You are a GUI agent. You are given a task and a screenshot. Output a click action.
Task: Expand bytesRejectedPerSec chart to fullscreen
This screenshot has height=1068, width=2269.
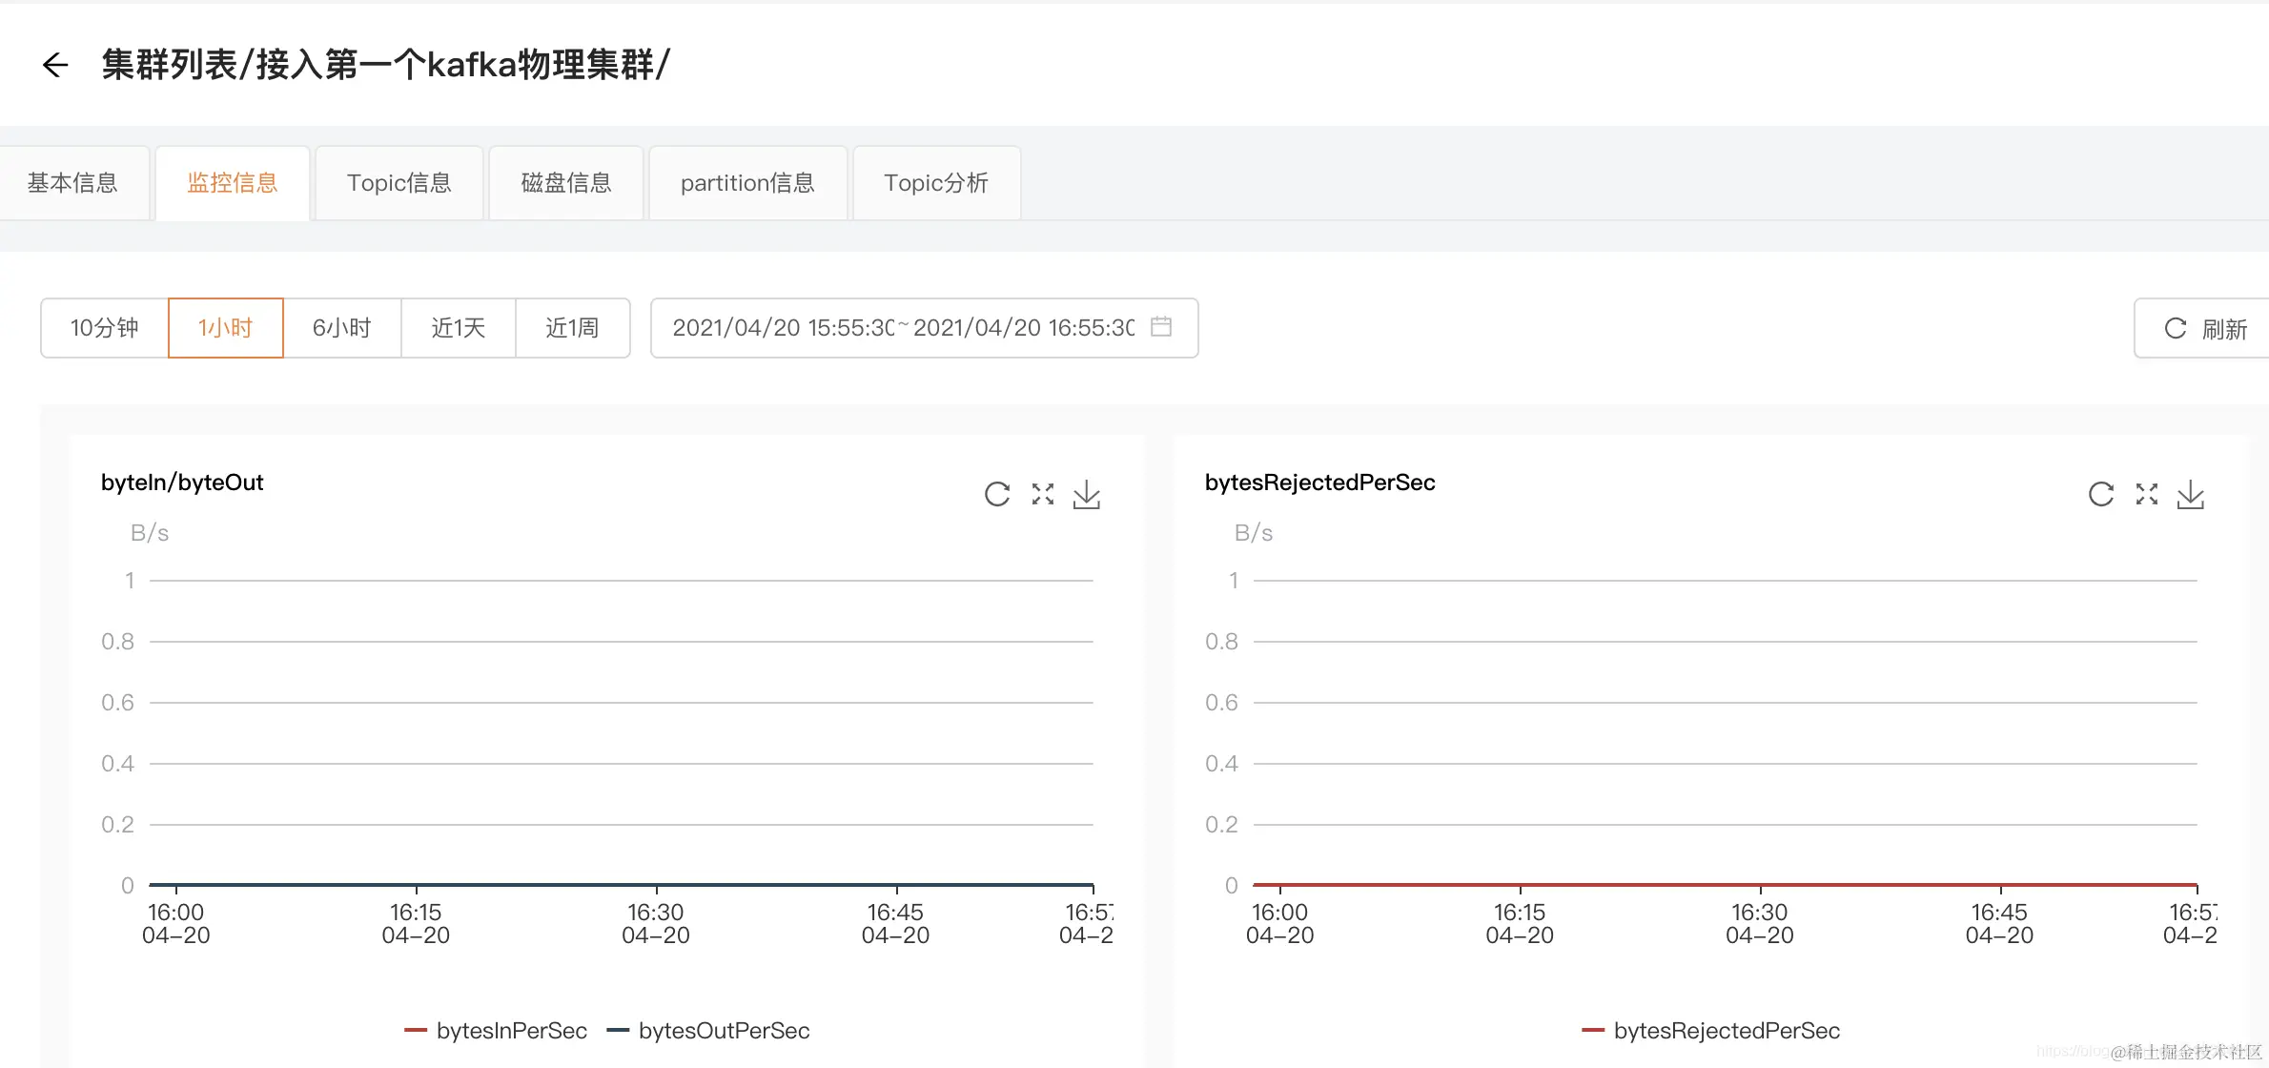click(x=2146, y=494)
